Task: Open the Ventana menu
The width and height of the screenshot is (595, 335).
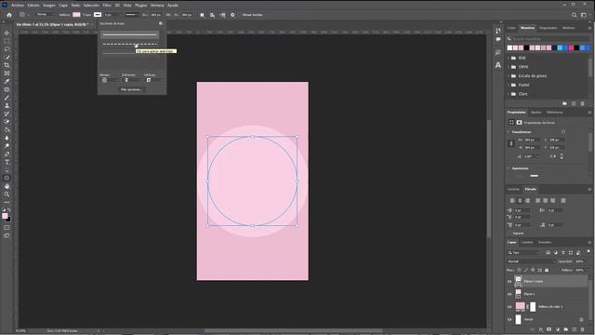Action: click(157, 6)
